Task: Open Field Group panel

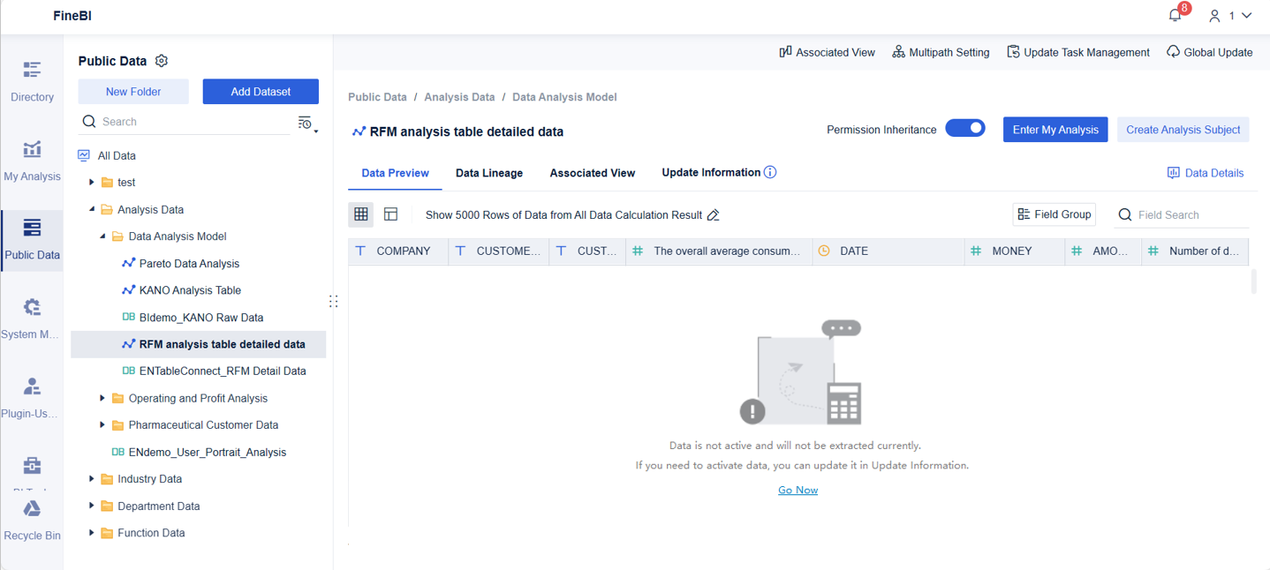Action: [1054, 214]
